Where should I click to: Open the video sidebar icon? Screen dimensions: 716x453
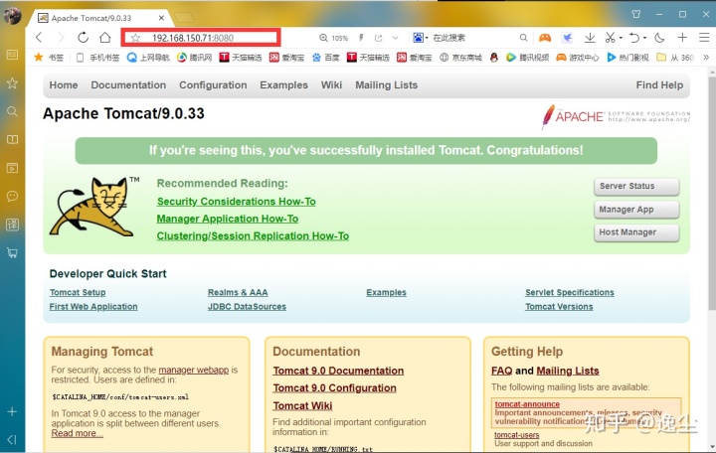[12, 168]
